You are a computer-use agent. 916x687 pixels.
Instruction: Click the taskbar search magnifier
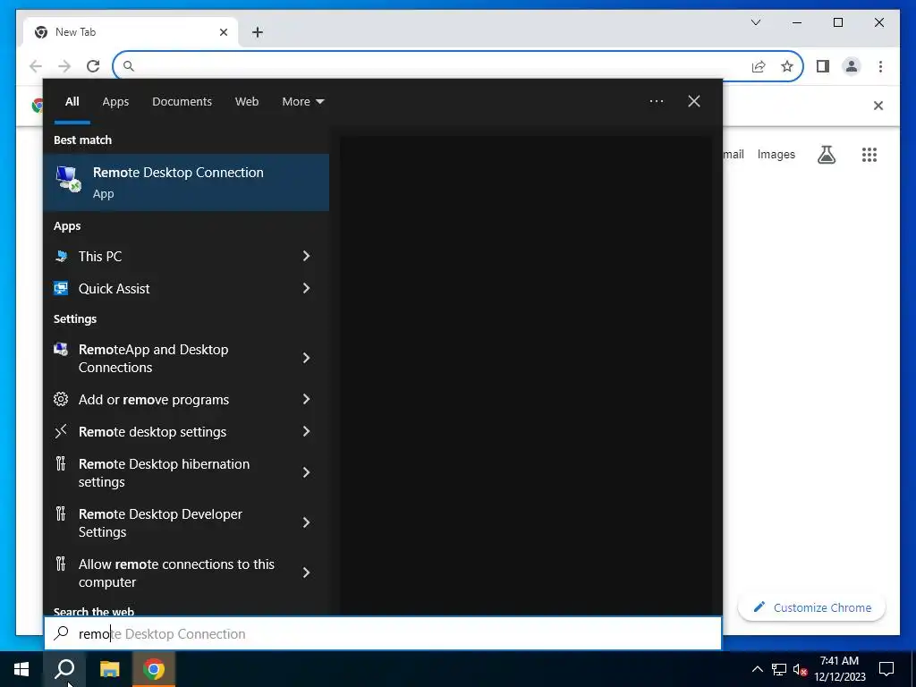click(x=64, y=669)
